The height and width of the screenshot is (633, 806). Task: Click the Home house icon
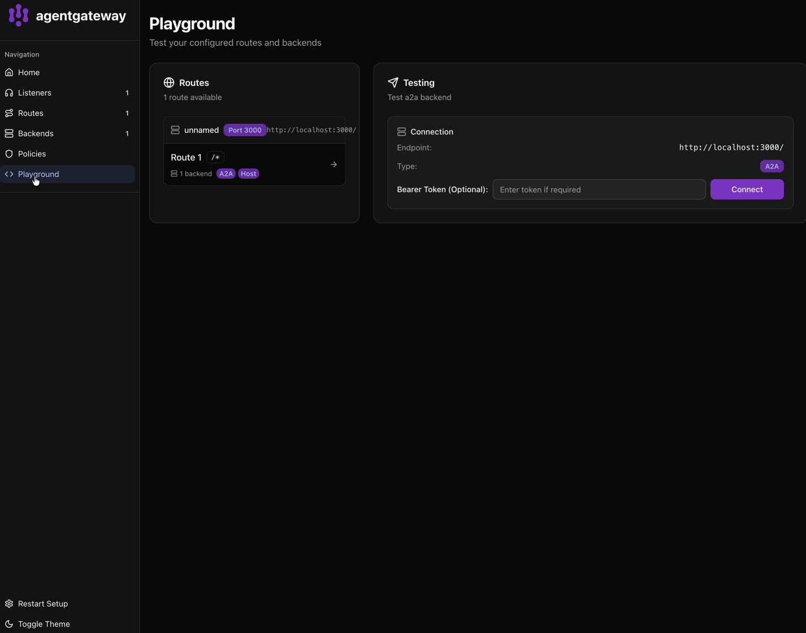click(9, 72)
